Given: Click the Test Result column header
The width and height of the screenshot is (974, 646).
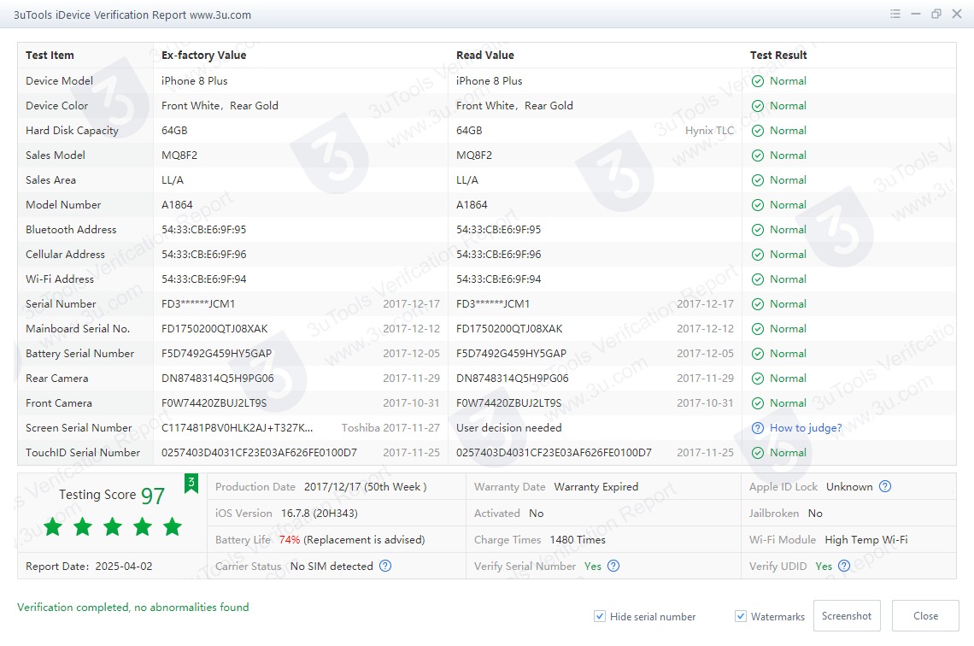Looking at the screenshot, I should click(x=778, y=56).
